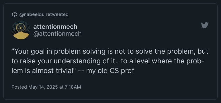Image resolution: width=221 pixels, height=103 pixels.
Task: Click empty card area below timestamp
Action: coord(110,94)
